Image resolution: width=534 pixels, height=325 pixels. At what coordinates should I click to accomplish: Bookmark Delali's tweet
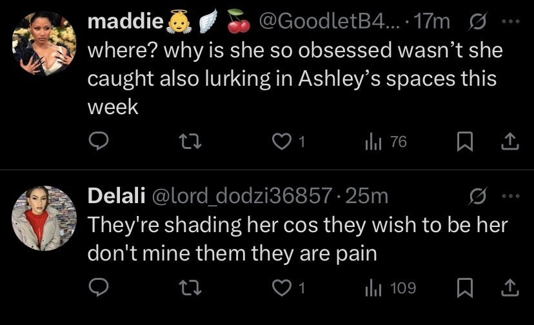click(464, 288)
